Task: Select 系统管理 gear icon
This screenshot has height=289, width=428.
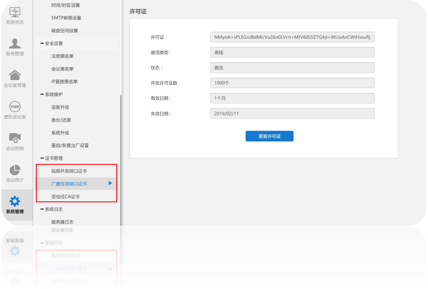Action: (15, 201)
